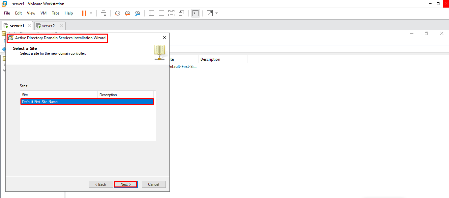This screenshot has width=449, height=198.
Task: Click the Site column header in wizard
Action: (x=59, y=95)
